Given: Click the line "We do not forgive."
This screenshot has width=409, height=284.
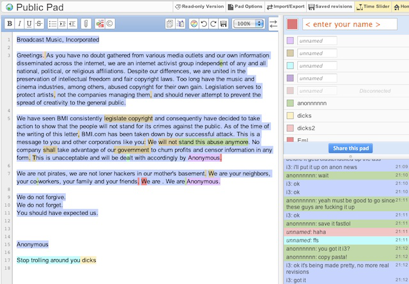Looking at the screenshot, I should 41,197.
